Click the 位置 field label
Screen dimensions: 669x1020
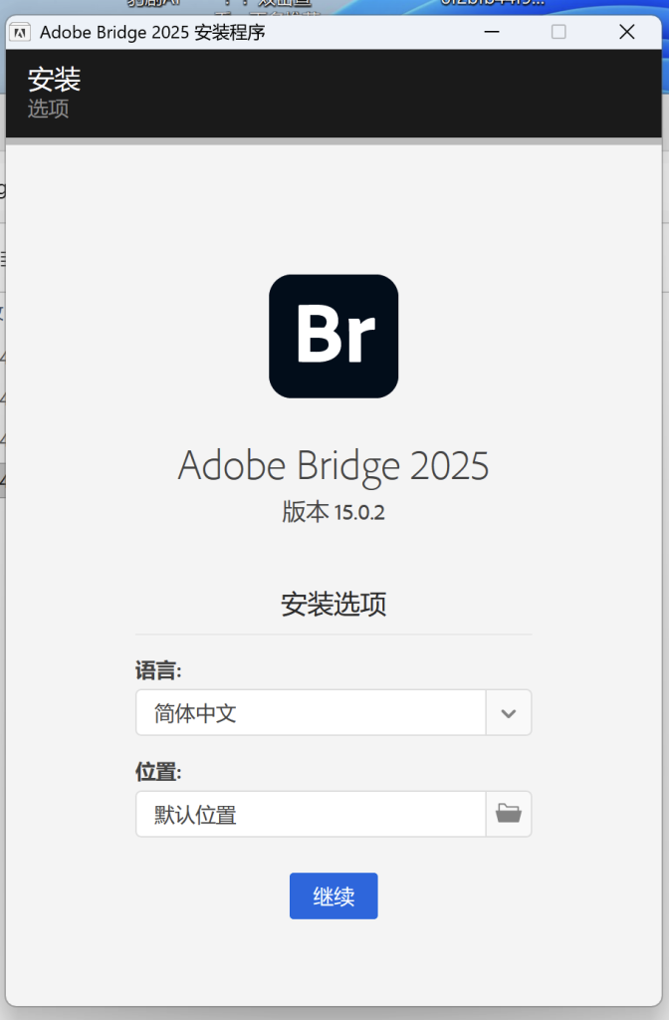tap(158, 771)
